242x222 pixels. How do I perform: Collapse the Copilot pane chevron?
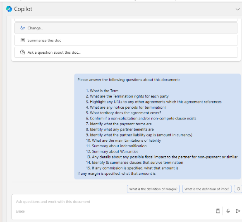[237, 9]
